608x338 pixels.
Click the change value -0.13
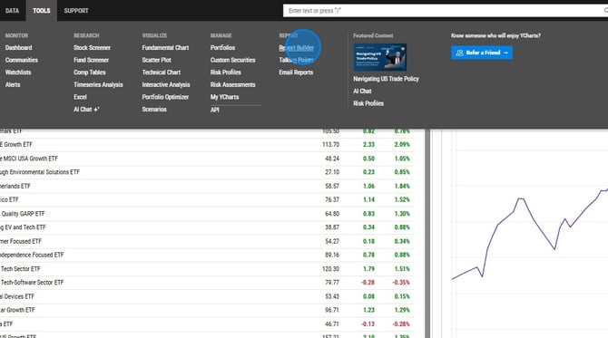pyautogui.click(x=368, y=324)
